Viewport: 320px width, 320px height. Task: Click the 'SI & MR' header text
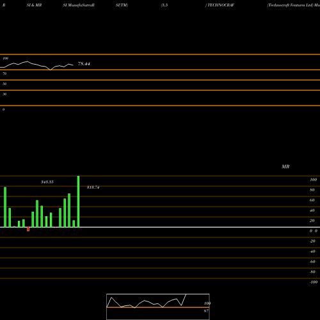34,5
